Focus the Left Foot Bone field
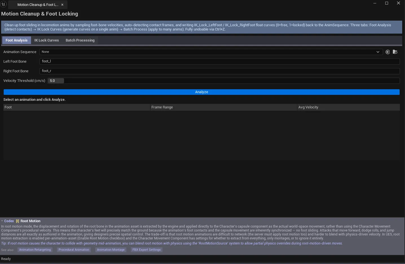 [220, 61]
